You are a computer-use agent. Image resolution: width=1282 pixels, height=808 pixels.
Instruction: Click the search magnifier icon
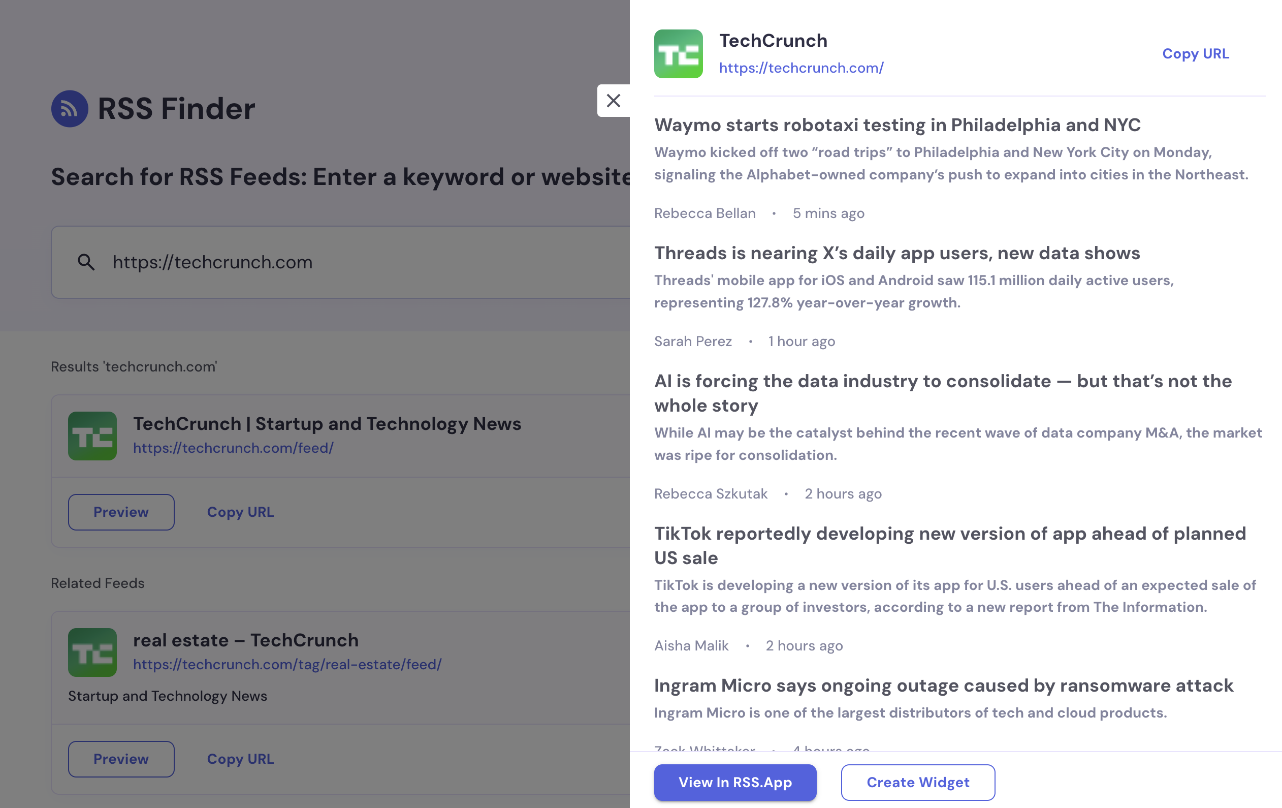[x=86, y=262]
